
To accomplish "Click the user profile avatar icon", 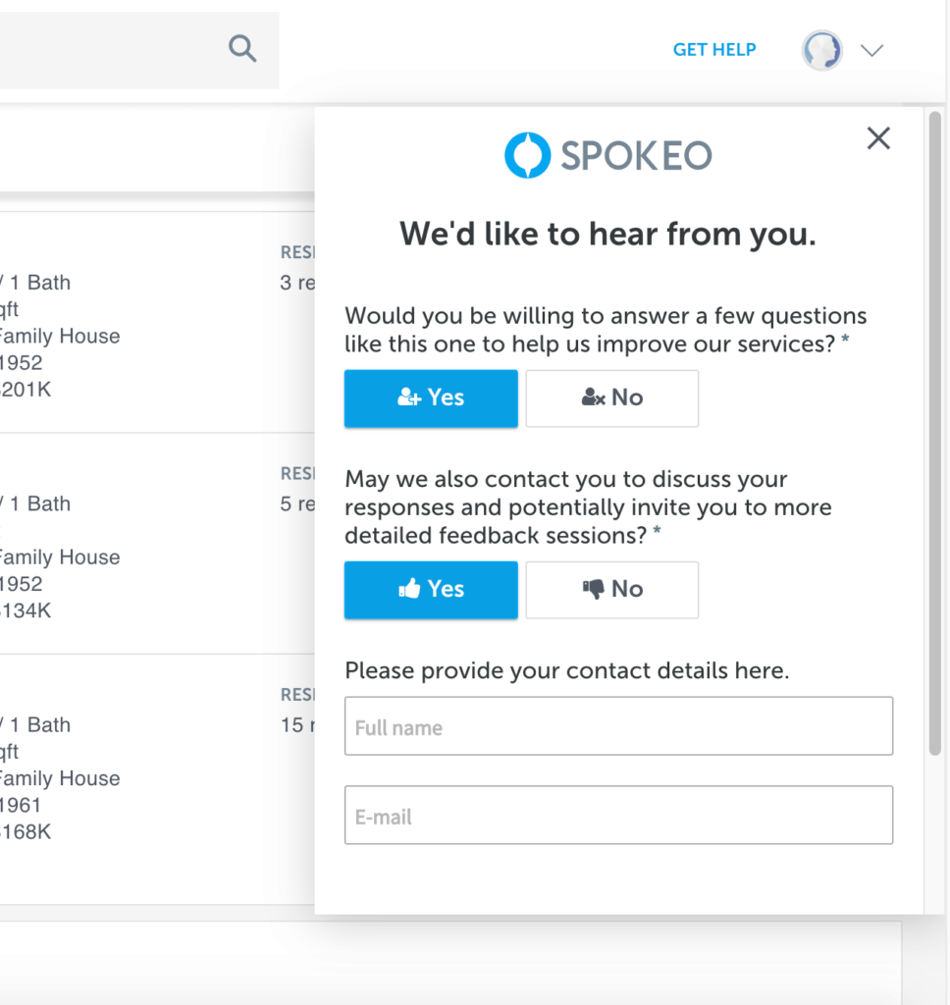I will tap(821, 50).
